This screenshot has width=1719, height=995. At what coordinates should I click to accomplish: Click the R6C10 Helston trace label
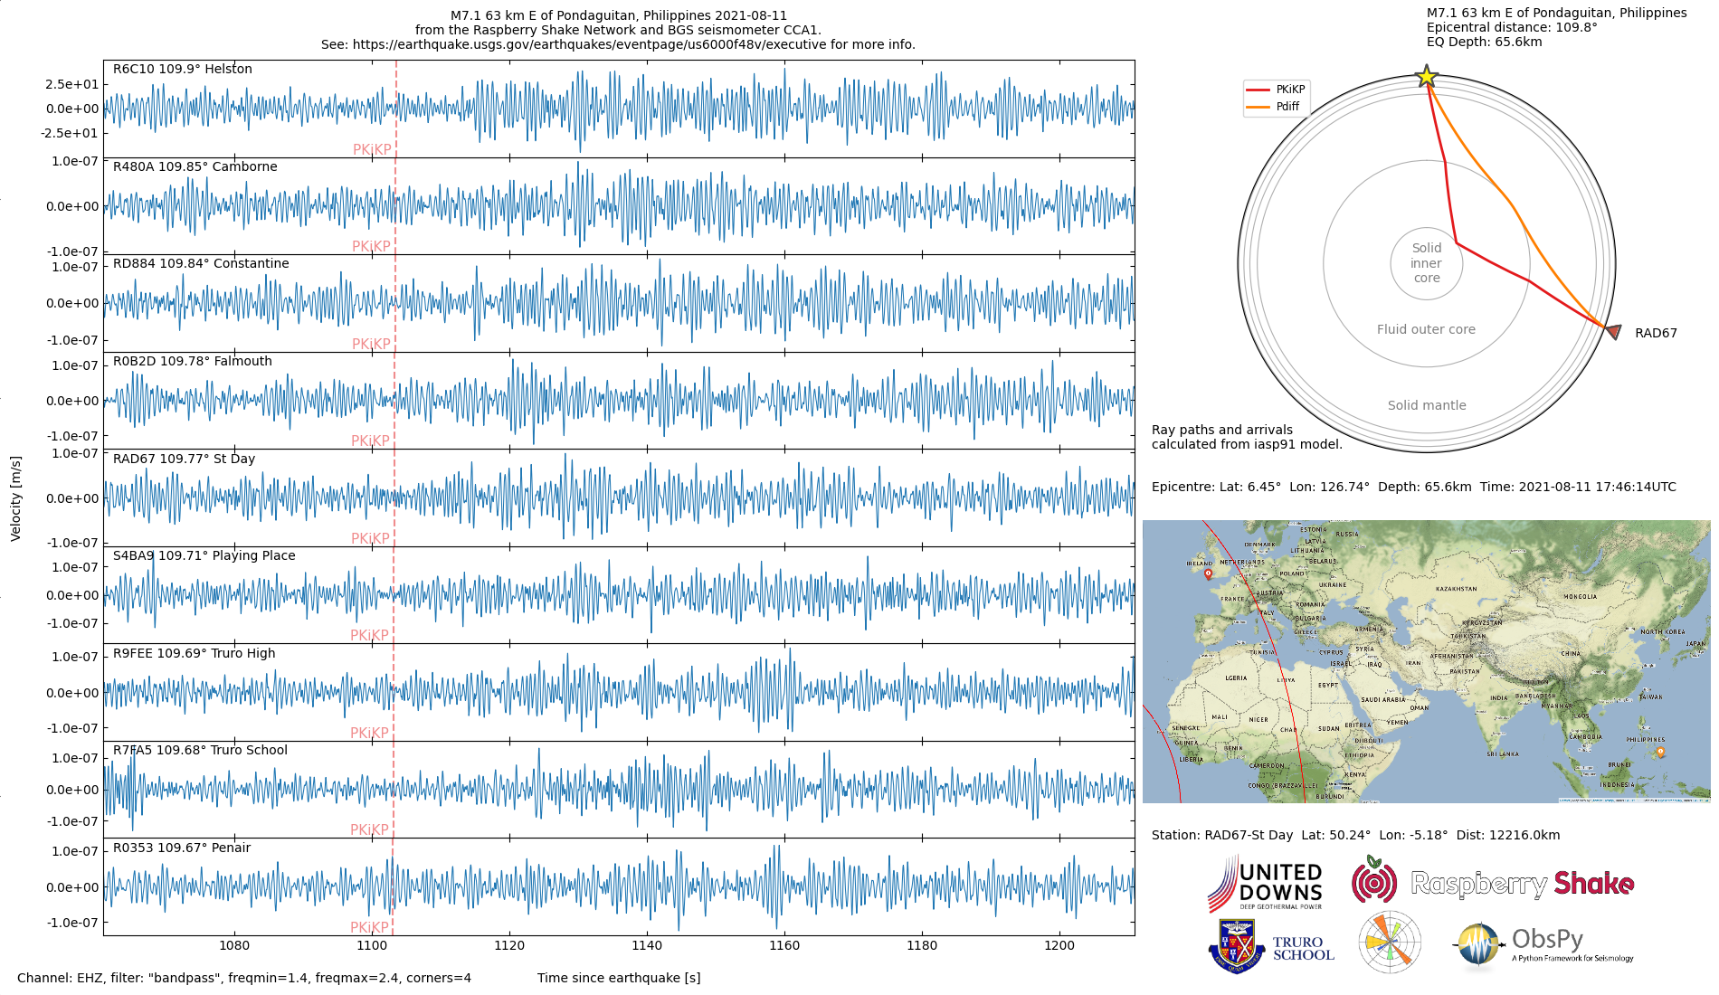click(x=182, y=69)
